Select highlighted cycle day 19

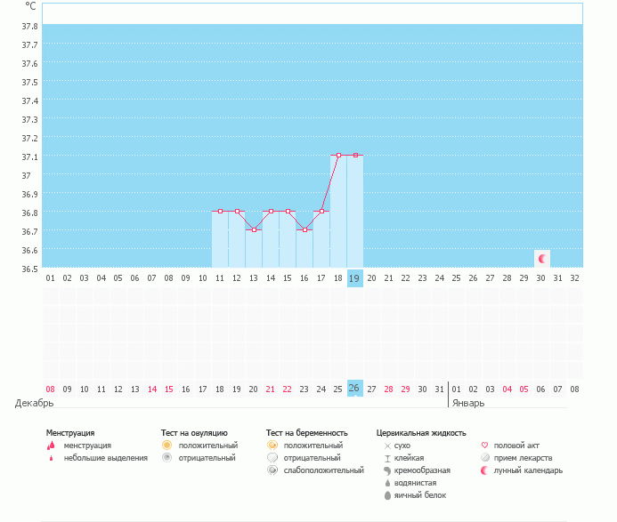pos(354,278)
